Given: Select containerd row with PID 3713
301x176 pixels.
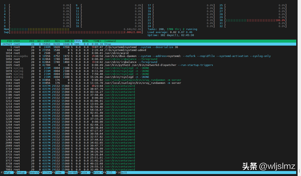Looking at the screenshot, I should tap(149, 149).
